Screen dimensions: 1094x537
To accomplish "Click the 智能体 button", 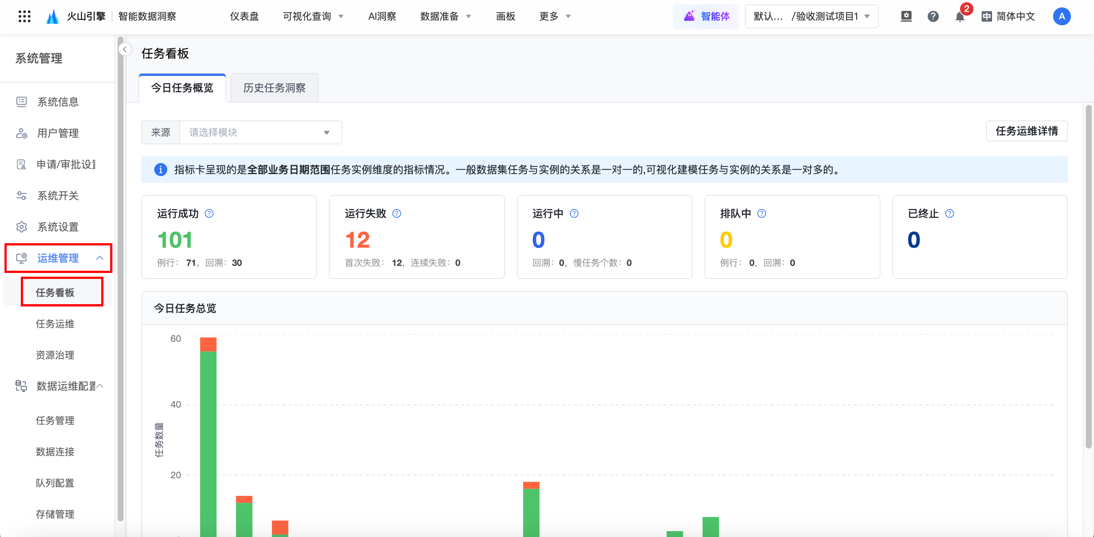I will [706, 17].
